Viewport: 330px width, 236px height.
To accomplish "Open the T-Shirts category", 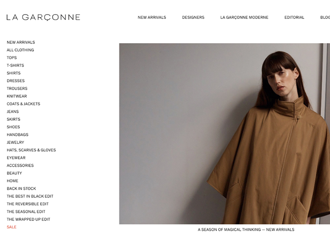I will tap(15, 65).
